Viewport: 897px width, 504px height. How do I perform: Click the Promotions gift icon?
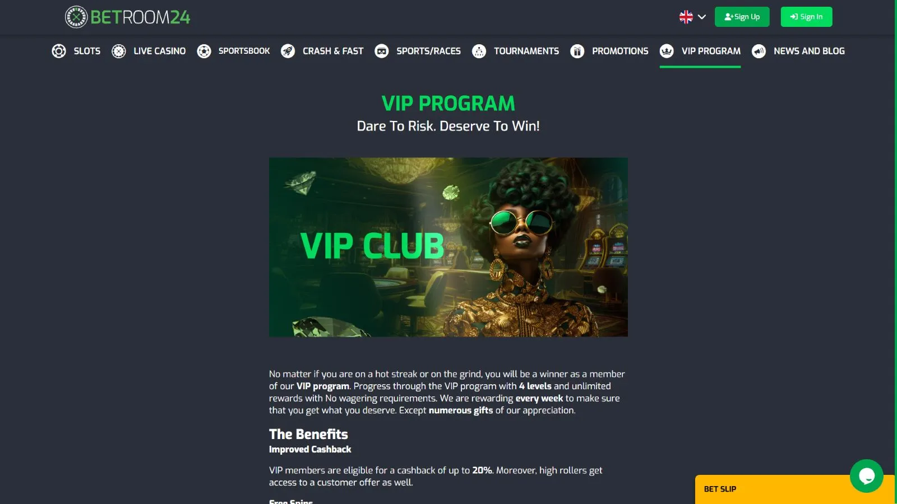(577, 51)
